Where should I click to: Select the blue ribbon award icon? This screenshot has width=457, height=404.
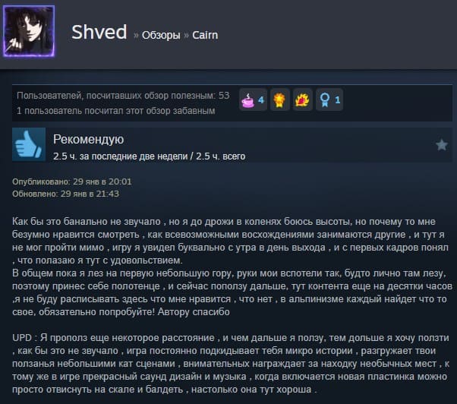pos(325,100)
